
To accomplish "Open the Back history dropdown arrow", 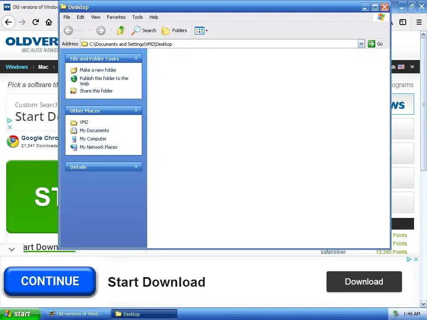I will pyautogui.click(x=89, y=30).
